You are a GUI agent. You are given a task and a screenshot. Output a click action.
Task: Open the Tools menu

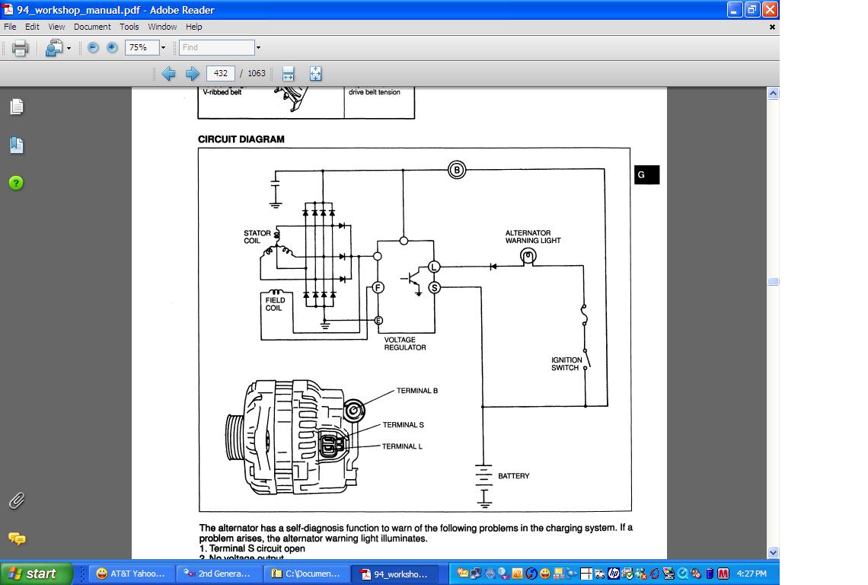coord(129,27)
